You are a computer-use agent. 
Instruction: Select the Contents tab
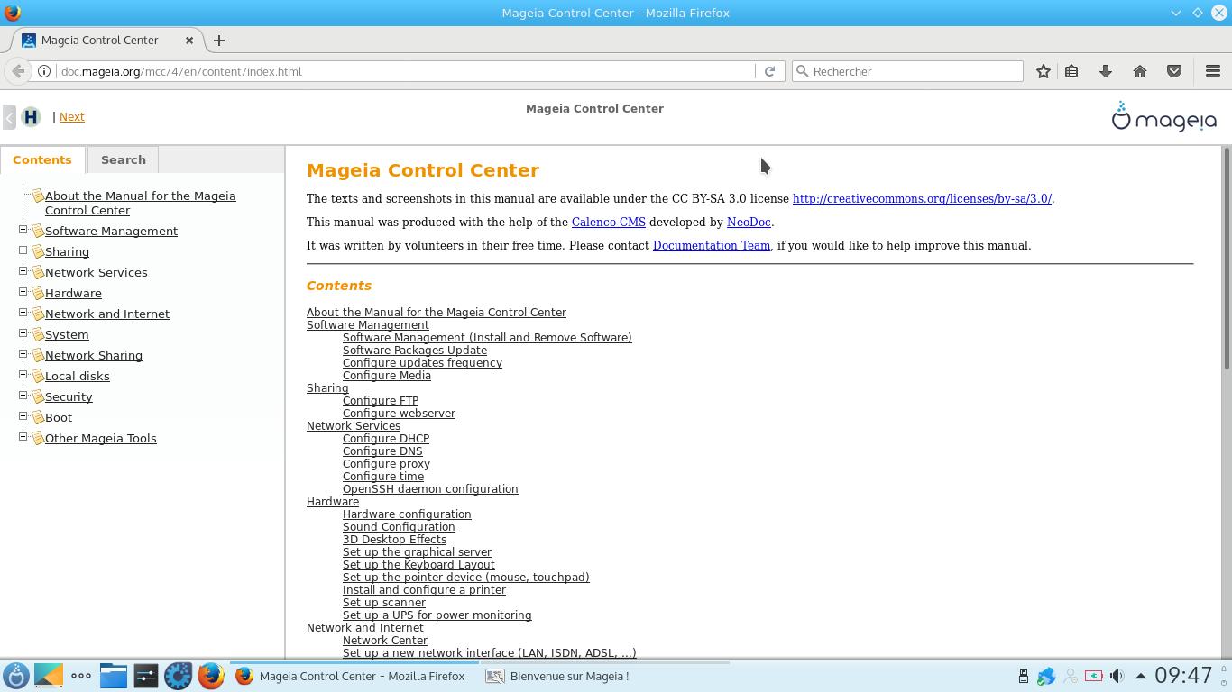[42, 159]
